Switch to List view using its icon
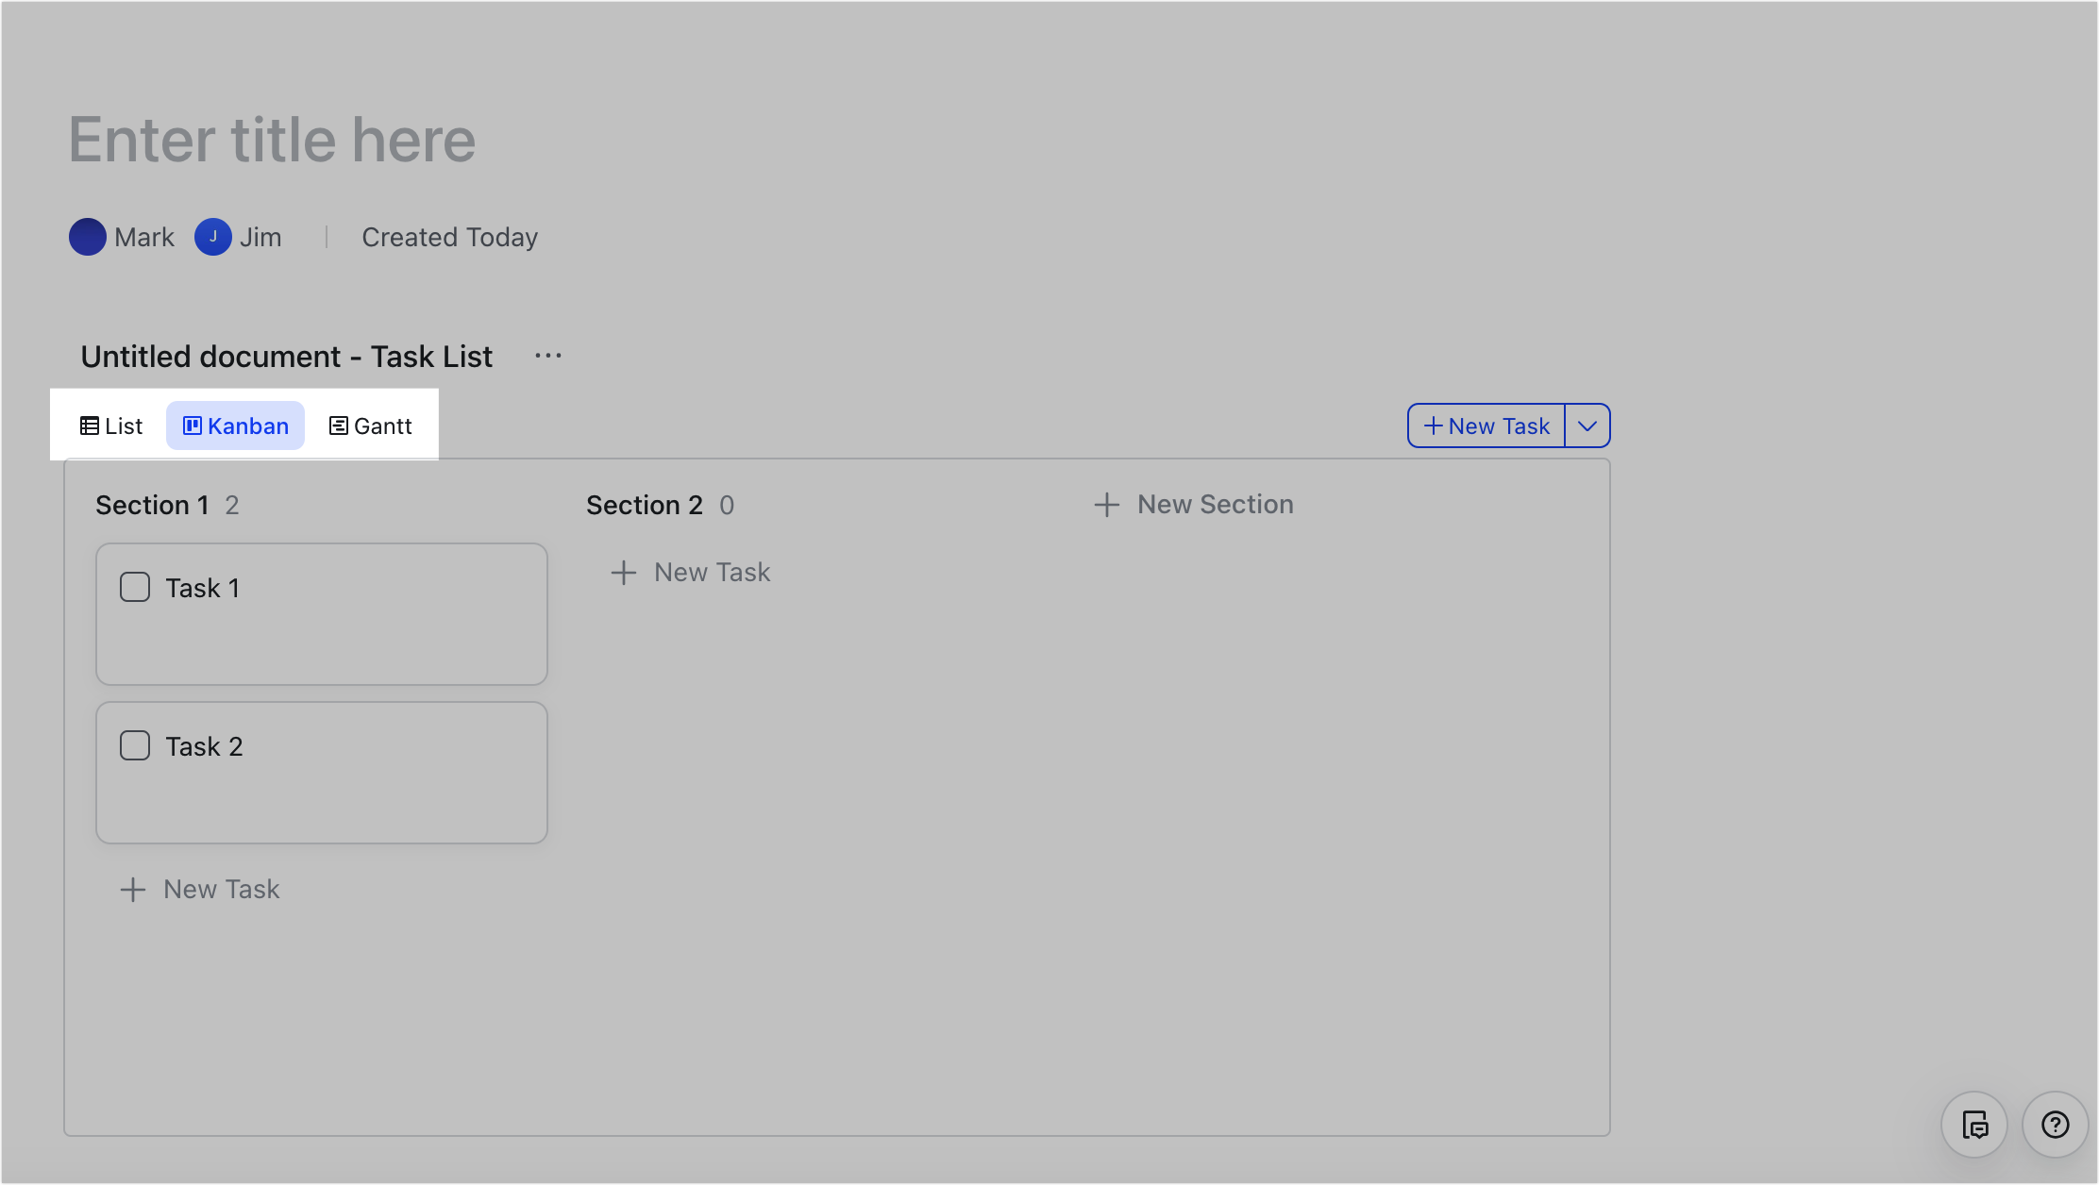This screenshot has width=2099, height=1185. 89,426
